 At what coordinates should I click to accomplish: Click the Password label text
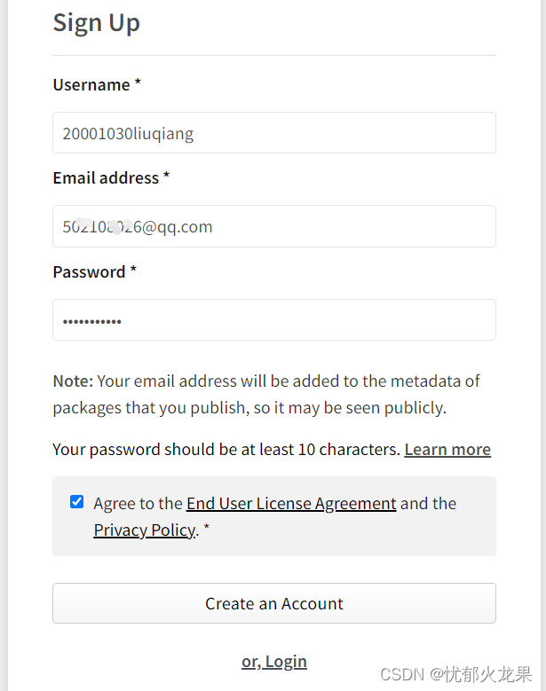coord(89,272)
